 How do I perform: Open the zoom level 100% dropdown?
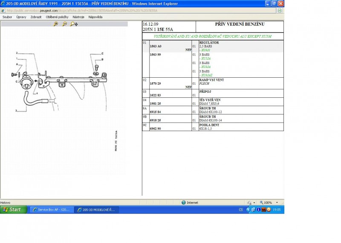[x=277, y=202]
